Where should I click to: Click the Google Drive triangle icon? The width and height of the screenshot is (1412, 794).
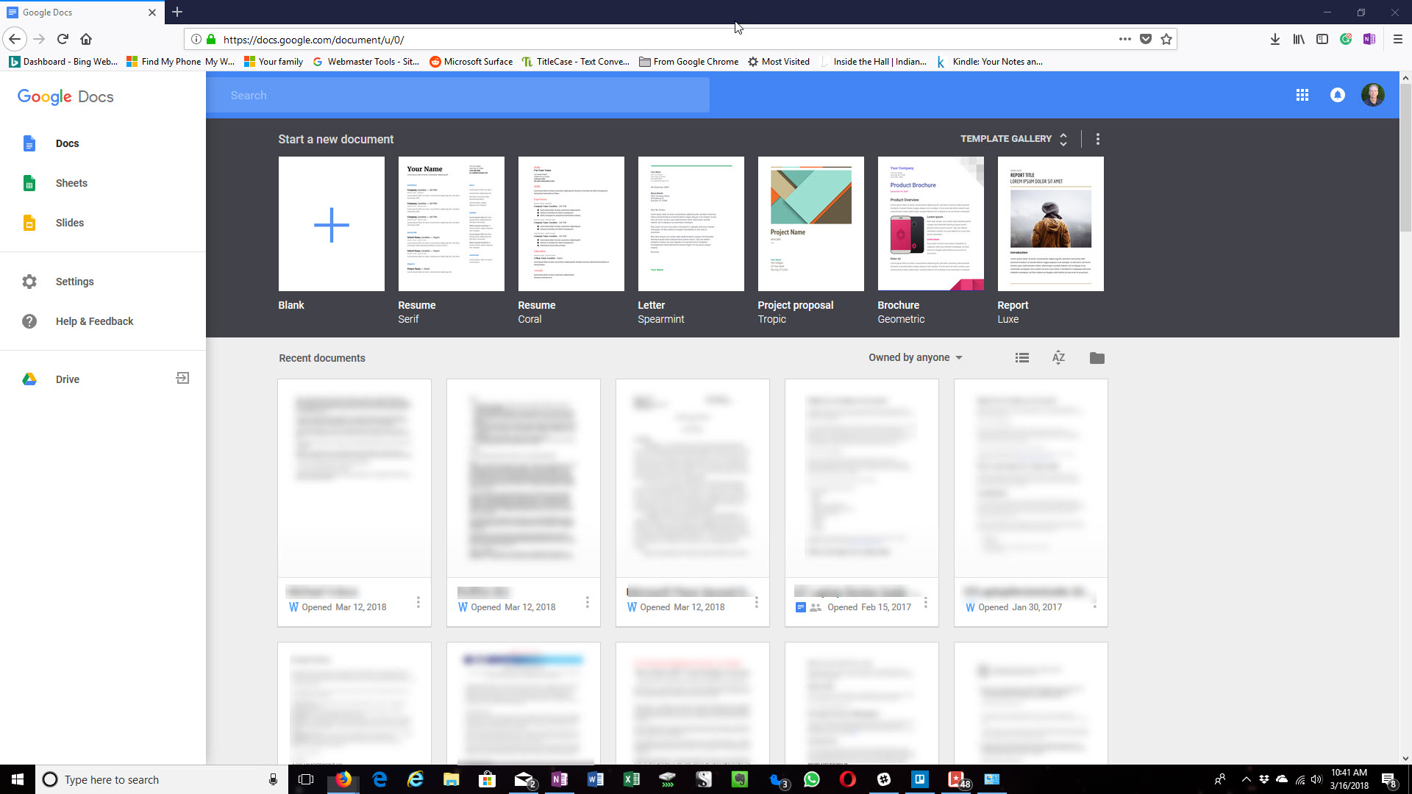tap(29, 379)
